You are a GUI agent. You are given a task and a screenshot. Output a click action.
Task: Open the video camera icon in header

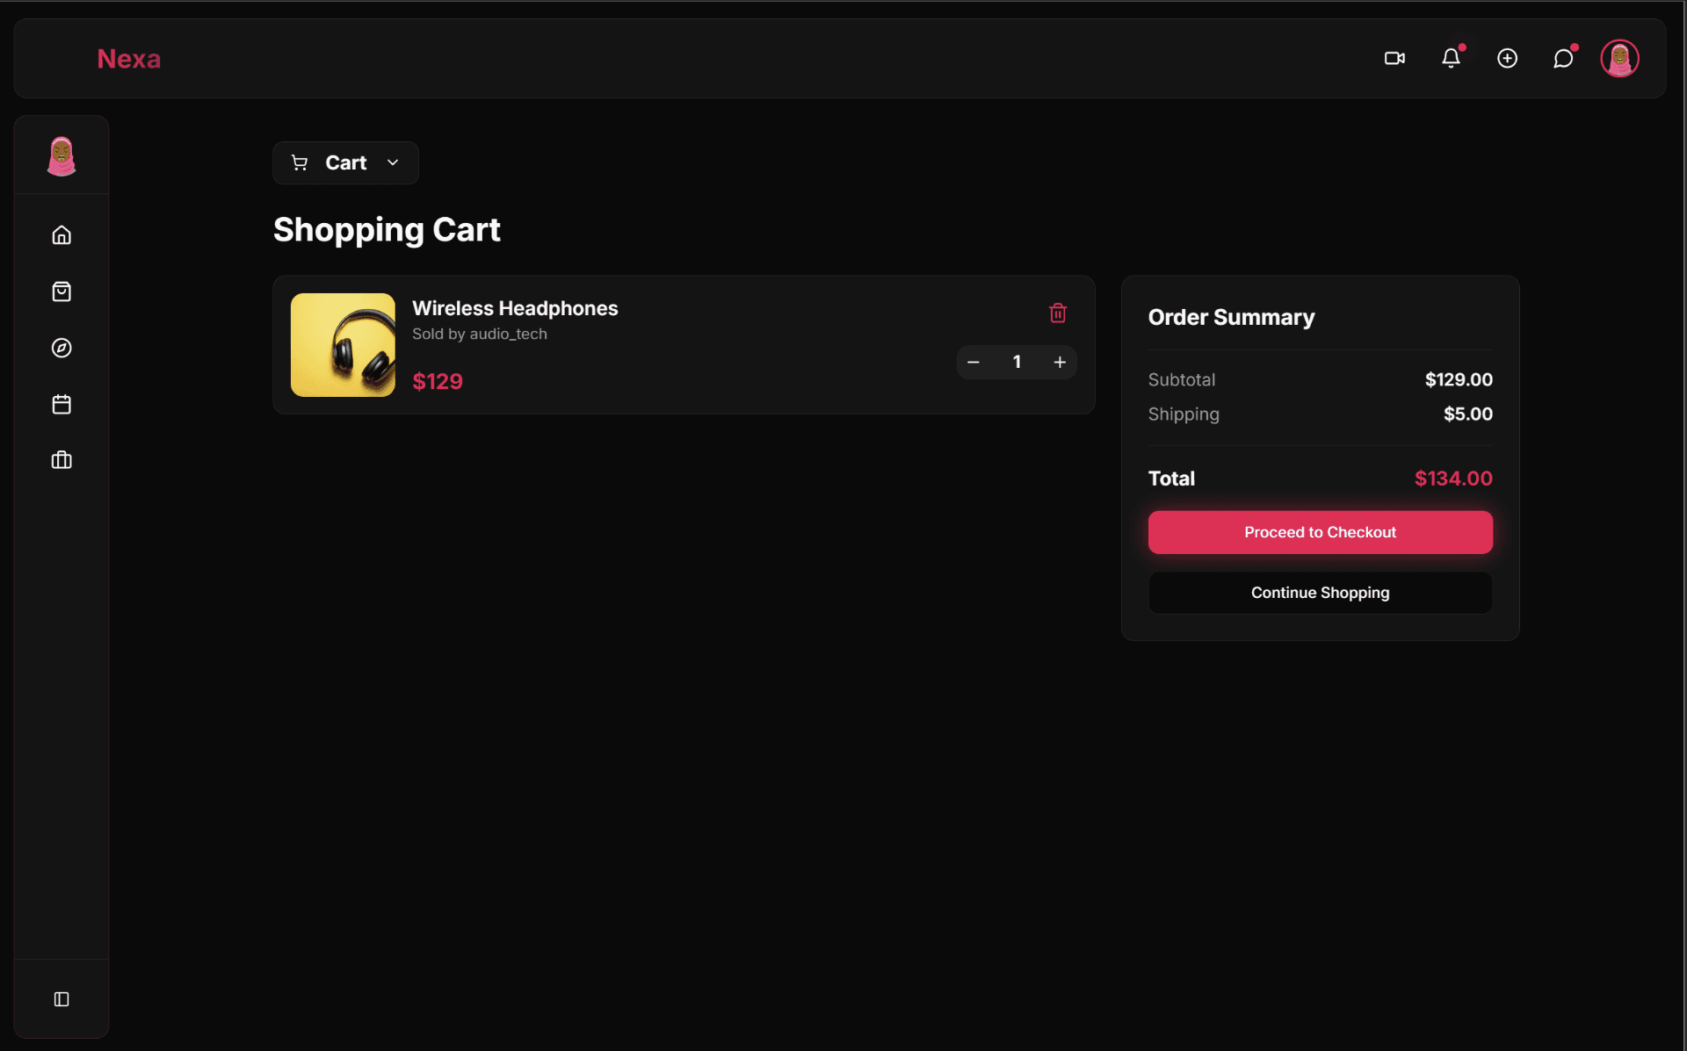(1394, 58)
